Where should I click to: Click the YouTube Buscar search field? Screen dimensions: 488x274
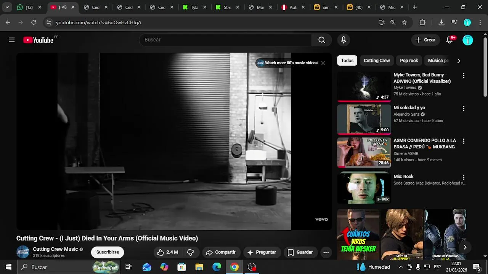click(226, 40)
